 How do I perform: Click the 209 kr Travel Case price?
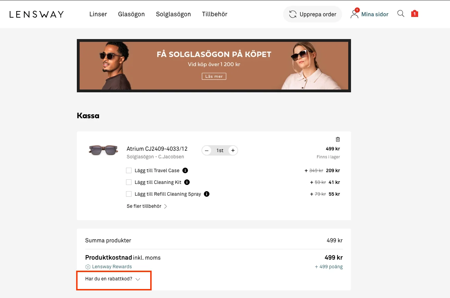click(333, 170)
